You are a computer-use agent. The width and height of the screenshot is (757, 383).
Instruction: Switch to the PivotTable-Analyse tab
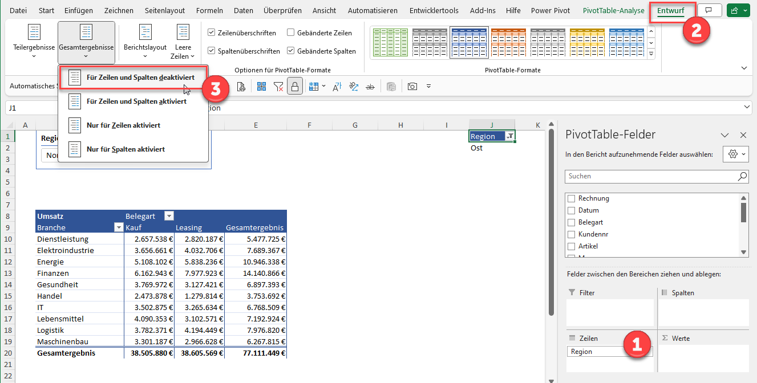pyautogui.click(x=613, y=11)
